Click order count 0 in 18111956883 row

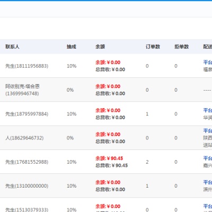(147, 66)
